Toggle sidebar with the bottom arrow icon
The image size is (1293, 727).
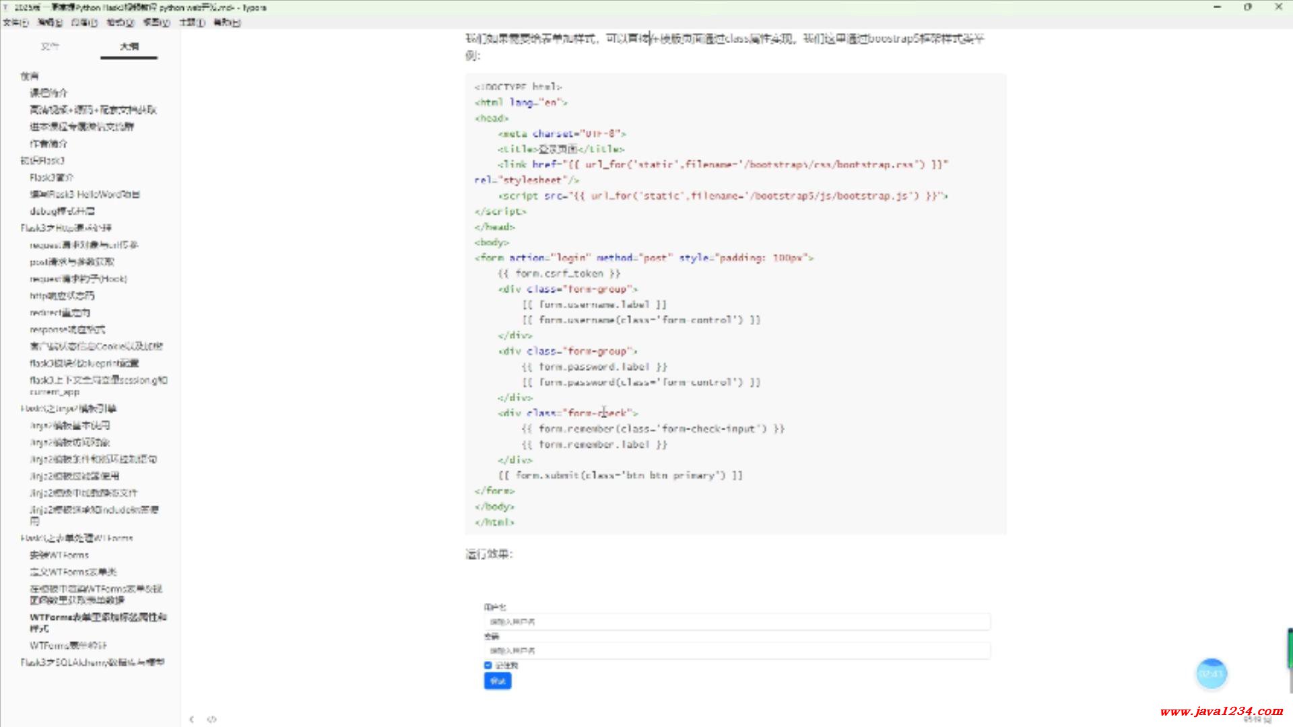[192, 719]
